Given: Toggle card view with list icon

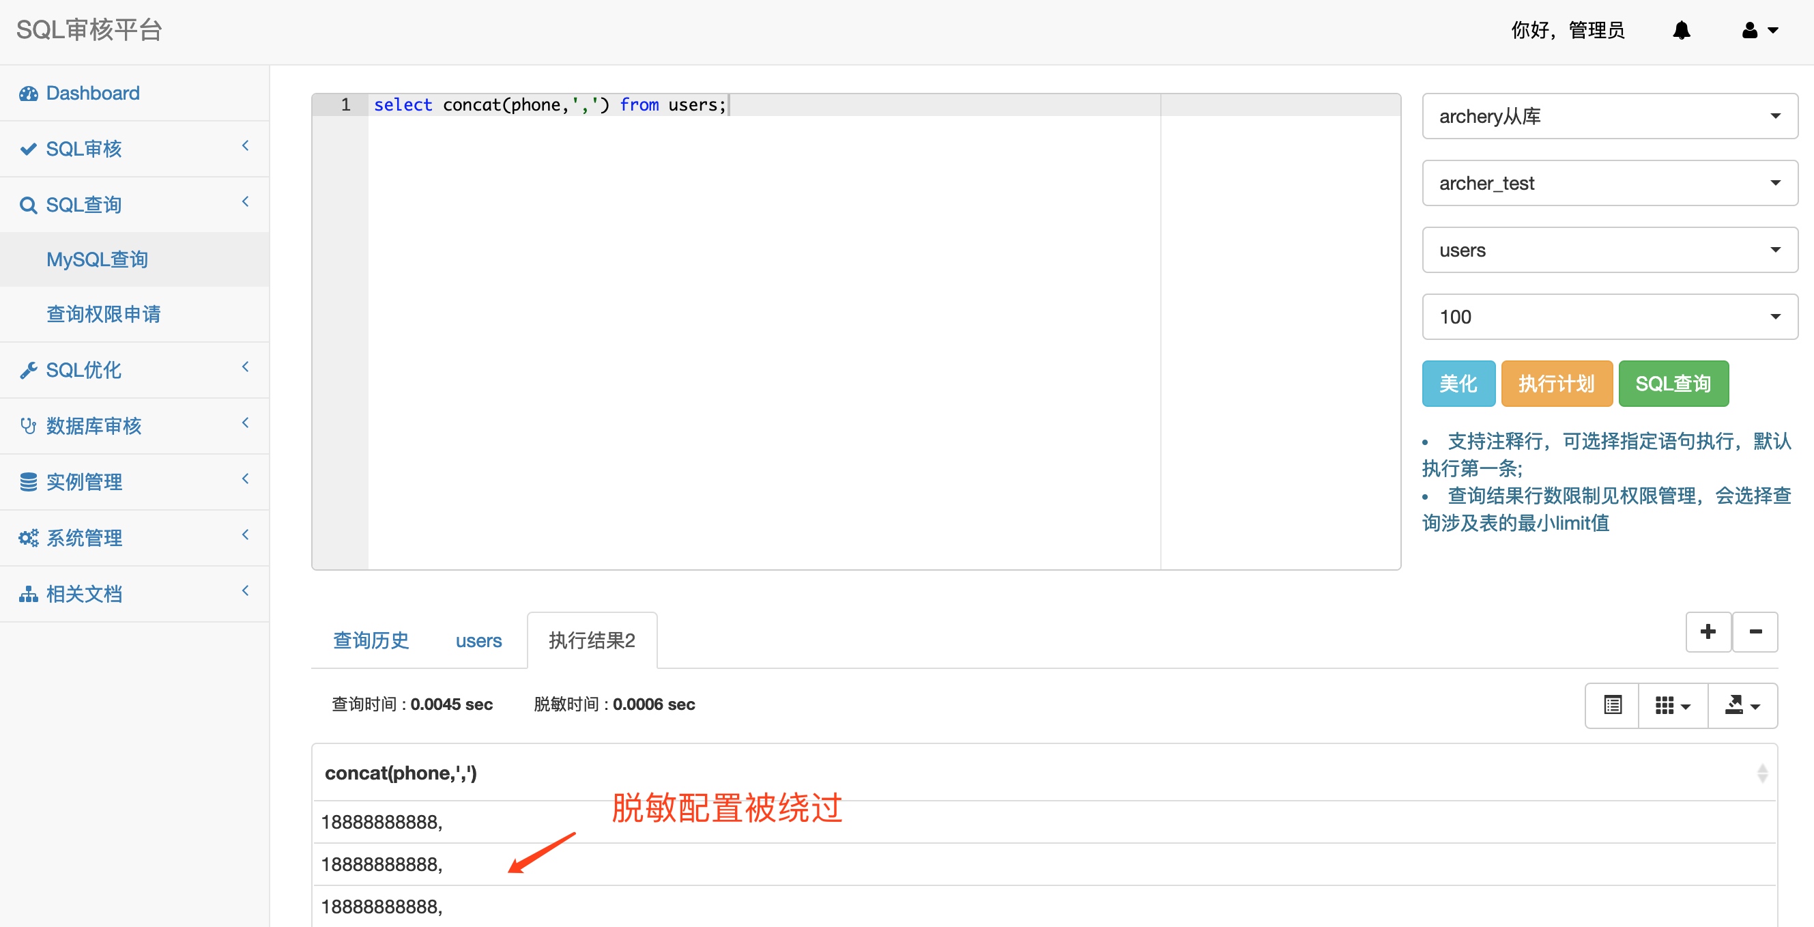Looking at the screenshot, I should (1612, 704).
